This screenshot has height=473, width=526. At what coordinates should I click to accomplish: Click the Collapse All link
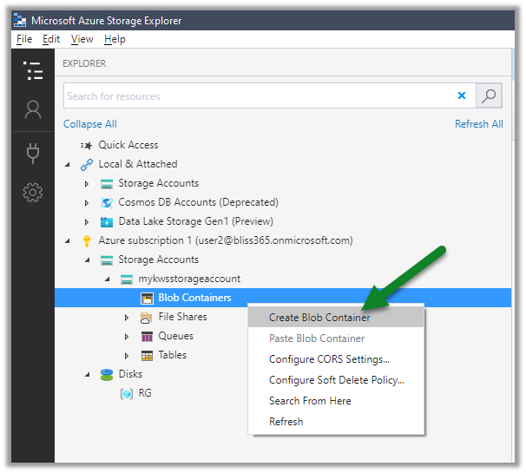[90, 124]
